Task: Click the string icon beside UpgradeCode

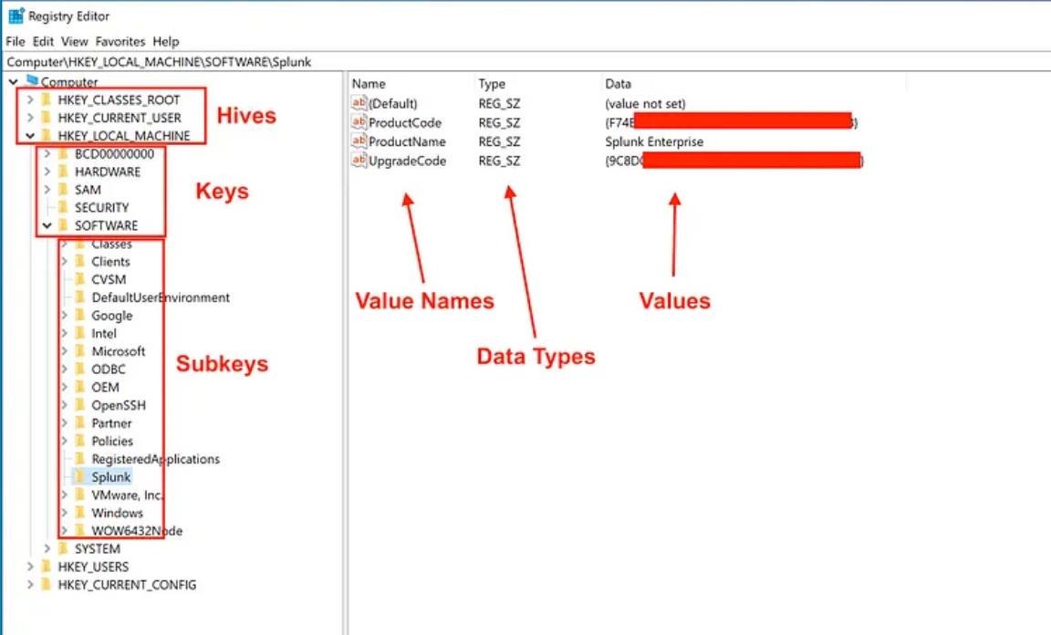Action: click(x=359, y=161)
